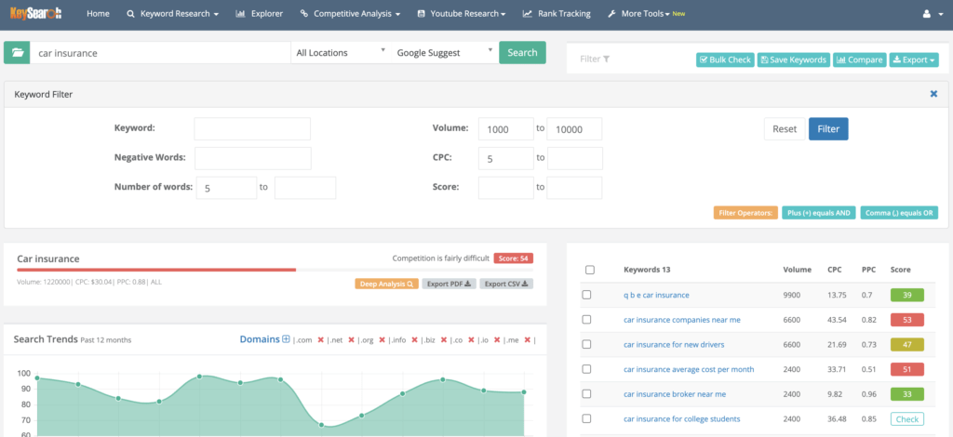Screen dimensions: 953x437
Task: Open car insurance broker near me link
Action: (675, 394)
